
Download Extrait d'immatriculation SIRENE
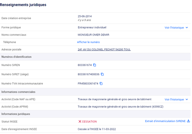(165, 121)
